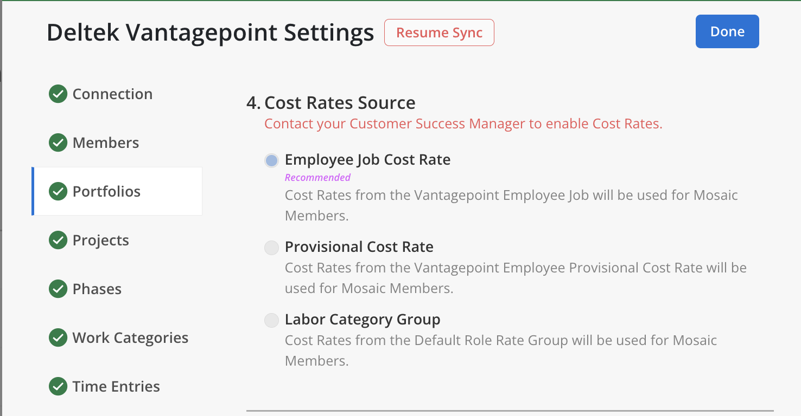Select the Labor Category Group radio button

(x=271, y=320)
